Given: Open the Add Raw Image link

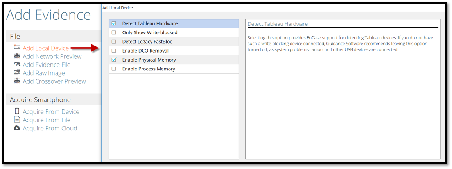Looking at the screenshot, I should (44, 73).
